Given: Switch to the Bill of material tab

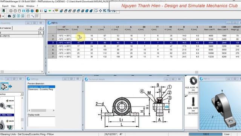Looking at the screenshot, I should click(6, 28).
